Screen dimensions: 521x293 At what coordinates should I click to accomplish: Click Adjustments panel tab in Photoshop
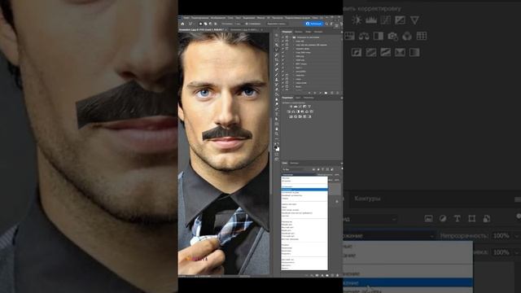coord(287,98)
